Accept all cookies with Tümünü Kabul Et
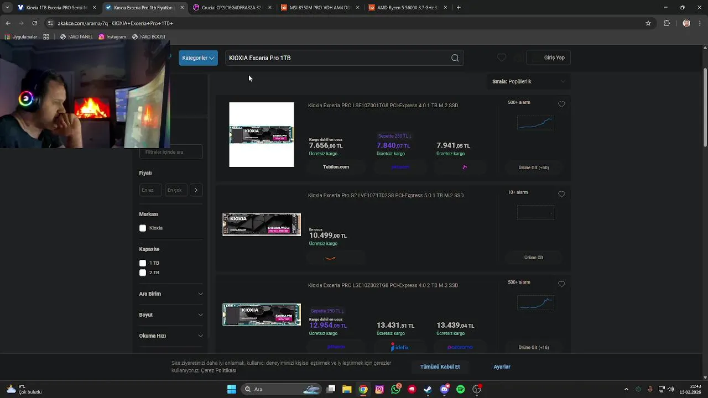This screenshot has width=708, height=398. [x=440, y=367]
